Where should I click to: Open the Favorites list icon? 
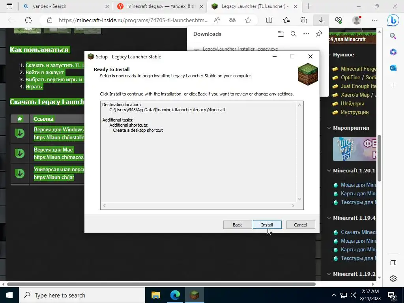286,20
